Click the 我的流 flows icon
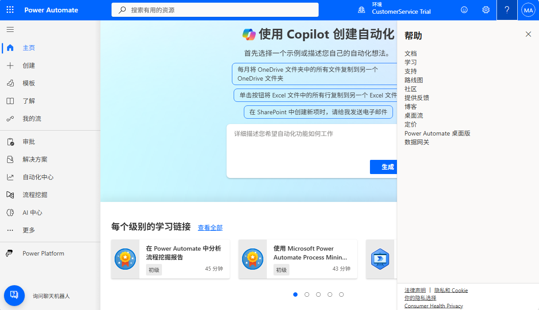This screenshot has height=310, width=539. [10, 119]
